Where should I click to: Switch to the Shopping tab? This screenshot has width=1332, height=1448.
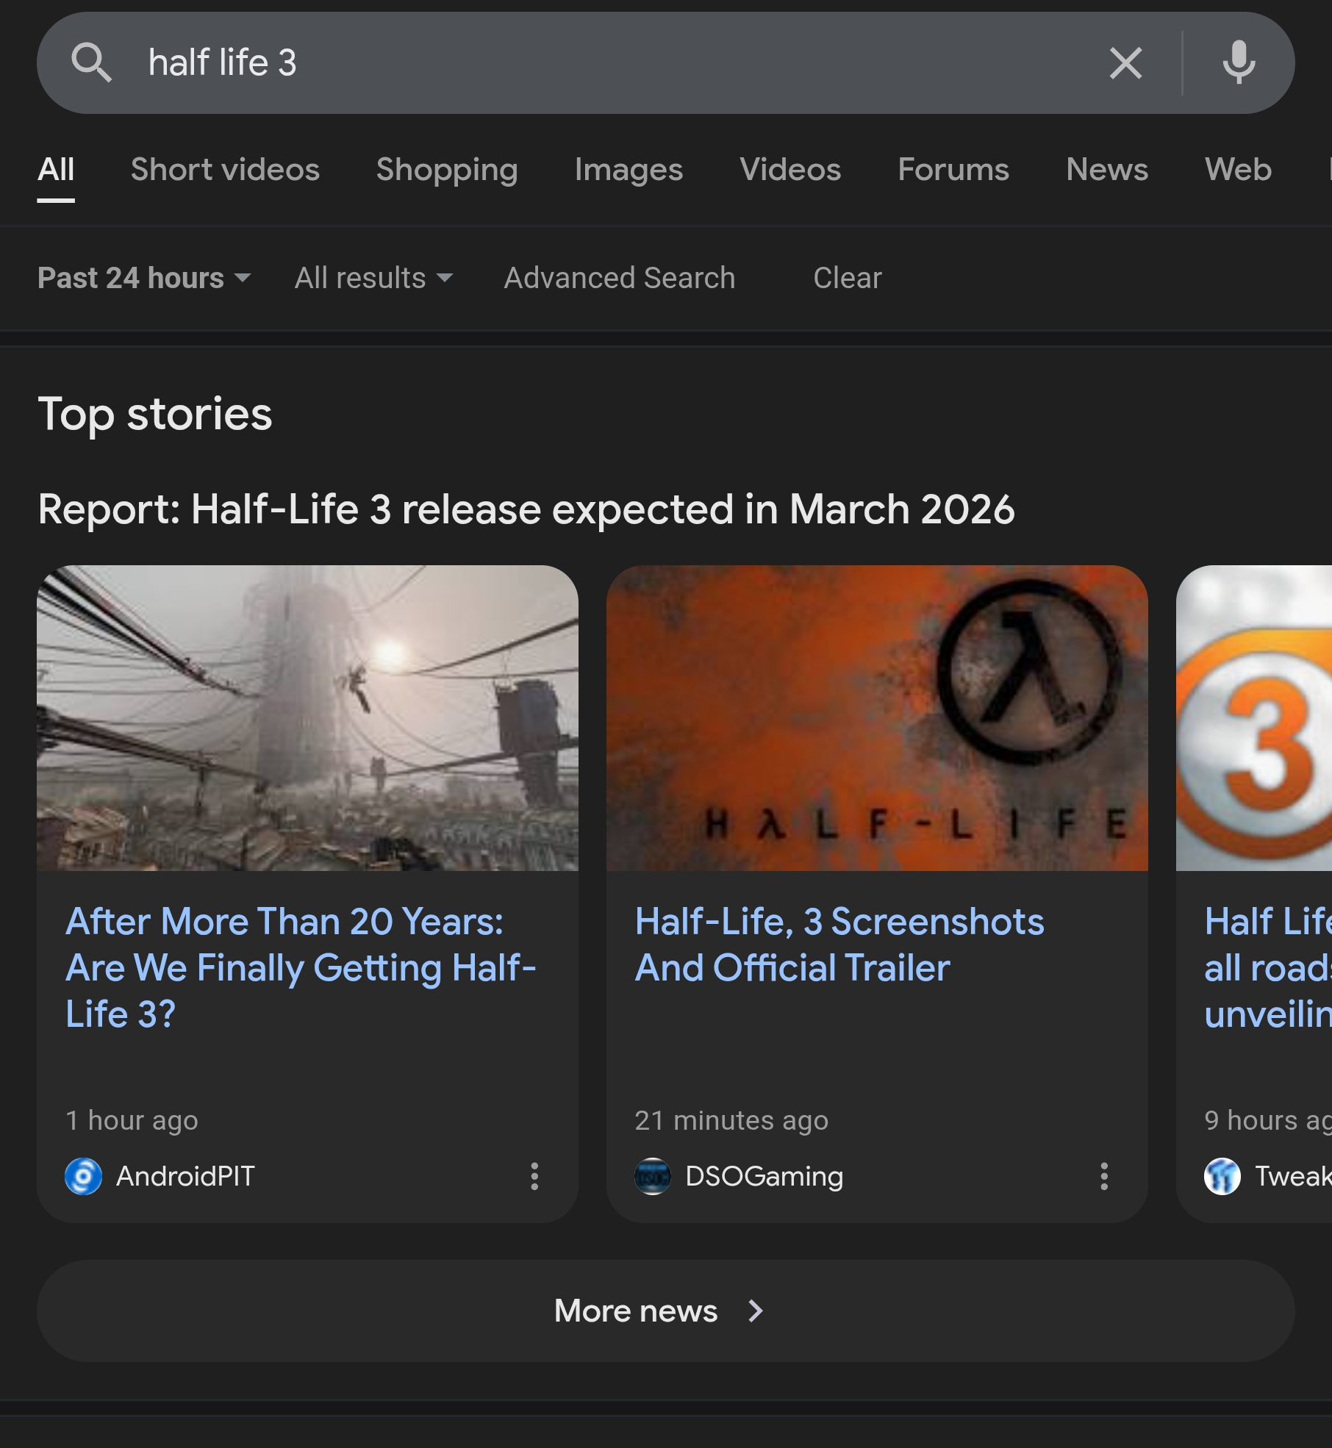coord(447,170)
